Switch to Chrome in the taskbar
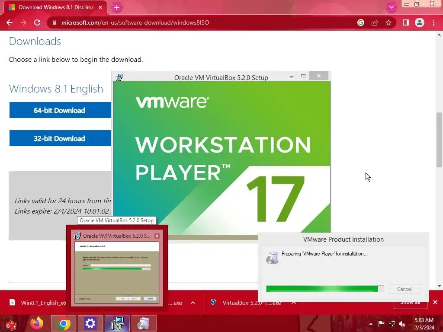This screenshot has height=332, width=443. tap(63, 323)
